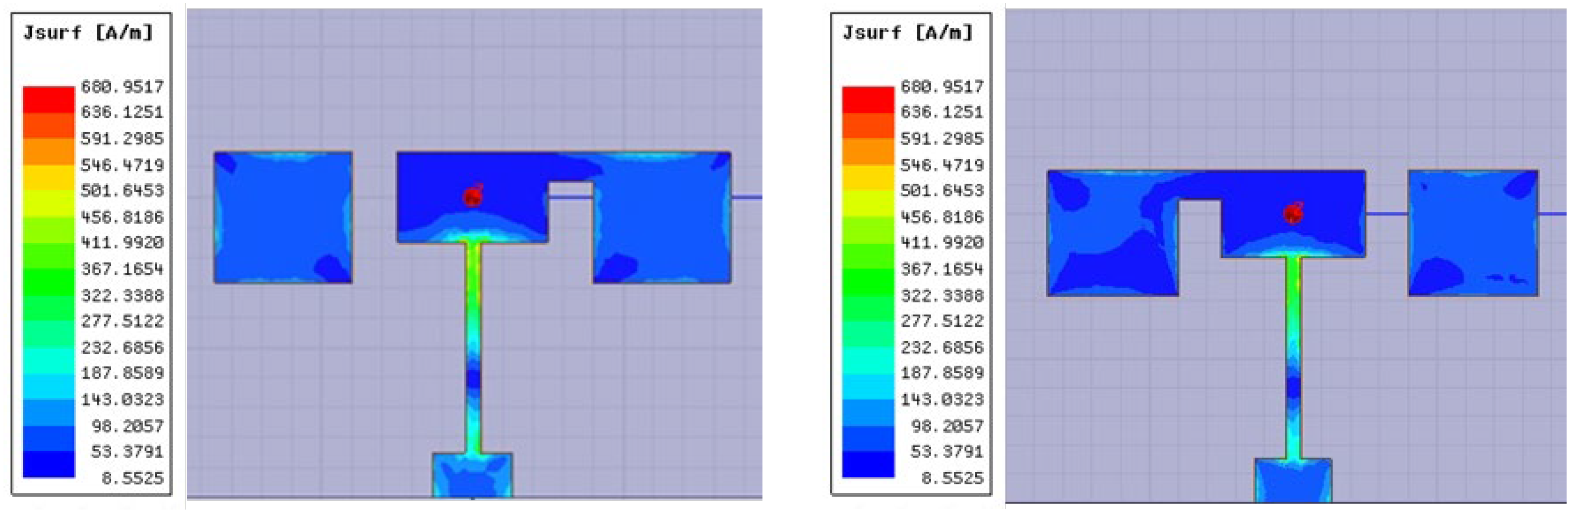Click the value 53.3791 in the left legend
The image size is (1579, 515).
(x=127, y=452)
